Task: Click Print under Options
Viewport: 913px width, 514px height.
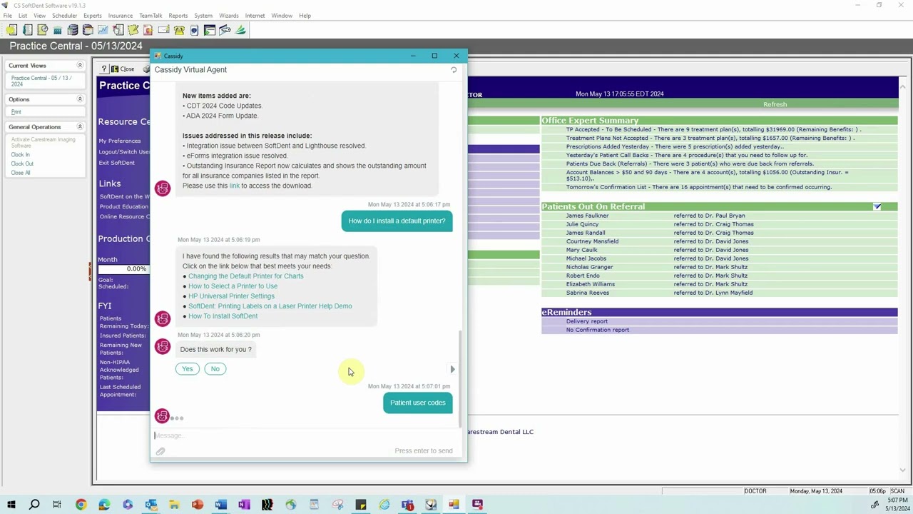Action: [16, 112]
